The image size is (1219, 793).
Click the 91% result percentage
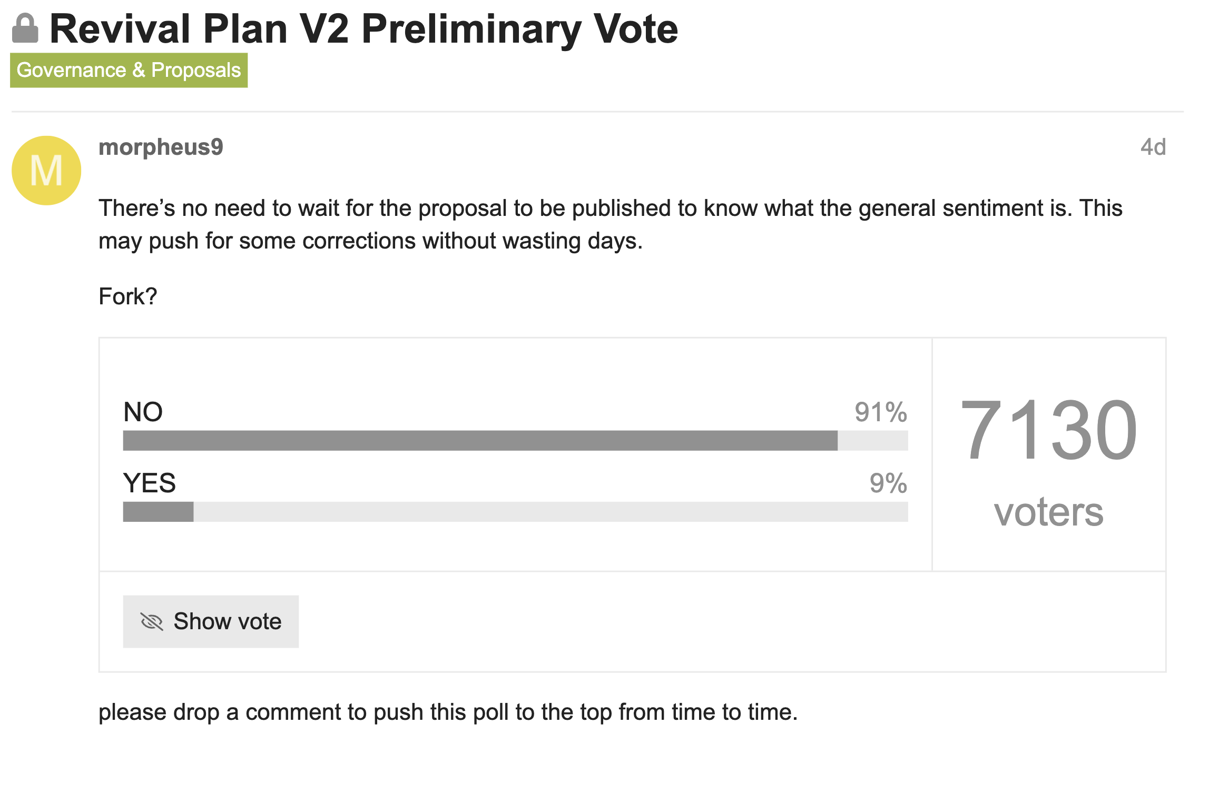[x=880, y=412]
